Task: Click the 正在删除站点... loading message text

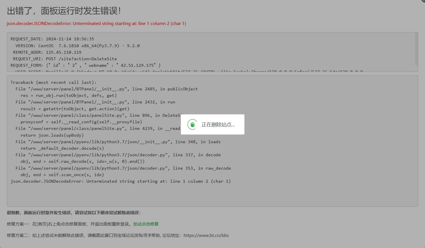Action: point(218,124)
